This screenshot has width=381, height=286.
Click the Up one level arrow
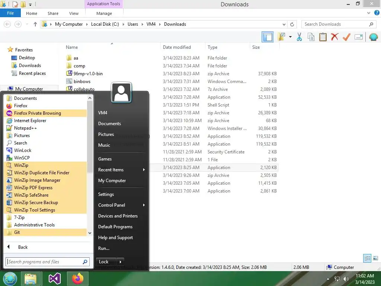(35, 24)
